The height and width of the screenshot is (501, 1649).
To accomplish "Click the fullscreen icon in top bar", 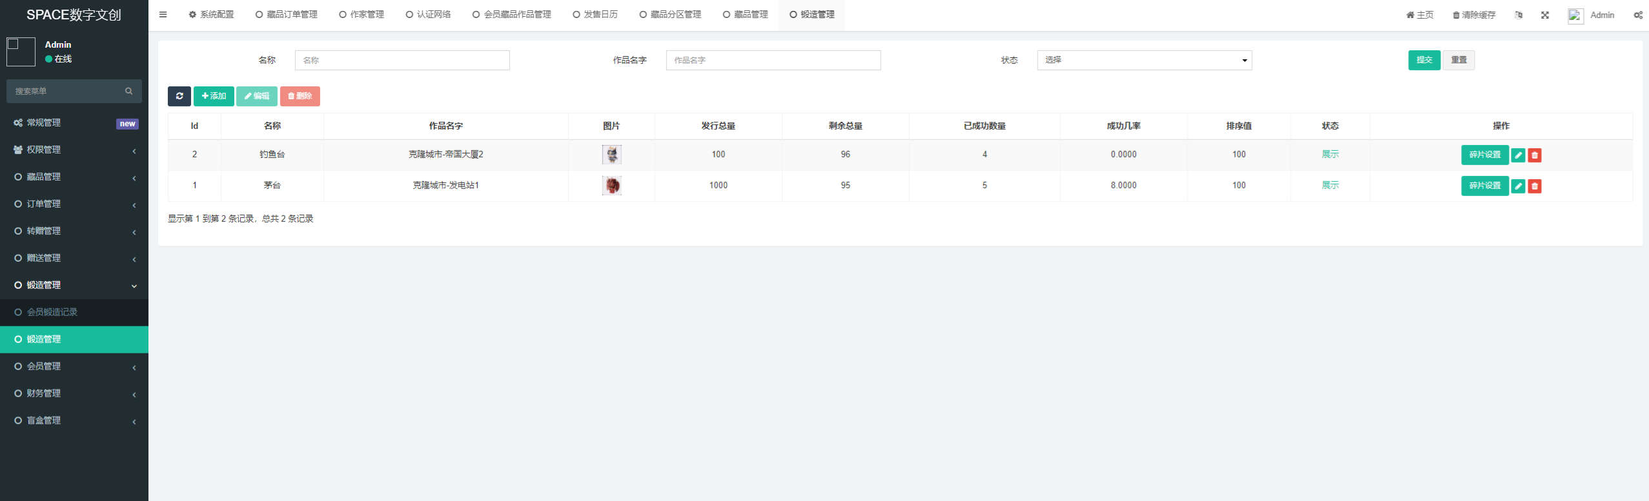I will pos(1545,15).
